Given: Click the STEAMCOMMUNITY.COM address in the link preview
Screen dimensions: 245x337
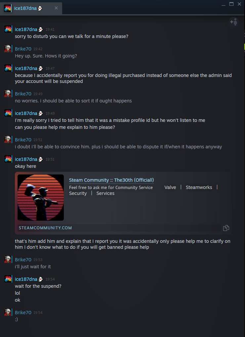Looking at the screenshot, I should [x=45, y=228].
